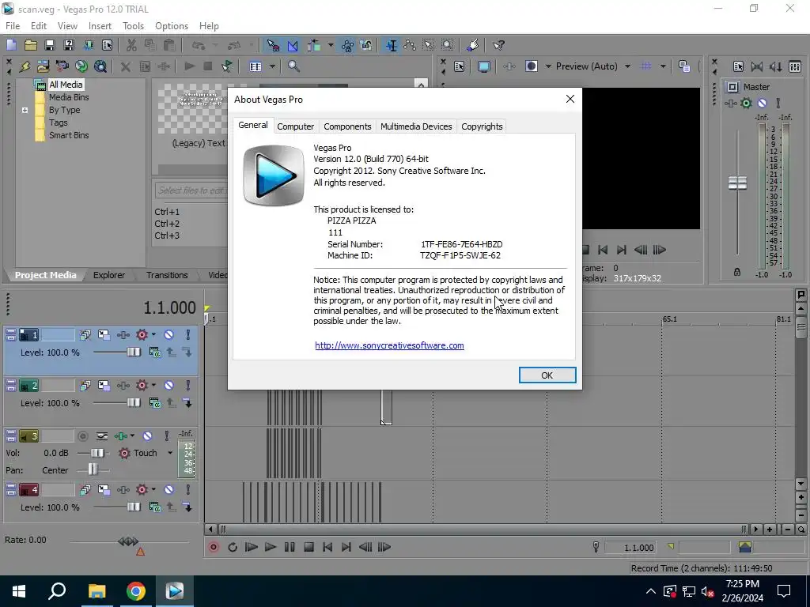Select the All Media tree item
Image resolution: width=810 pixels, height=607 pixels.
(66, 85)
